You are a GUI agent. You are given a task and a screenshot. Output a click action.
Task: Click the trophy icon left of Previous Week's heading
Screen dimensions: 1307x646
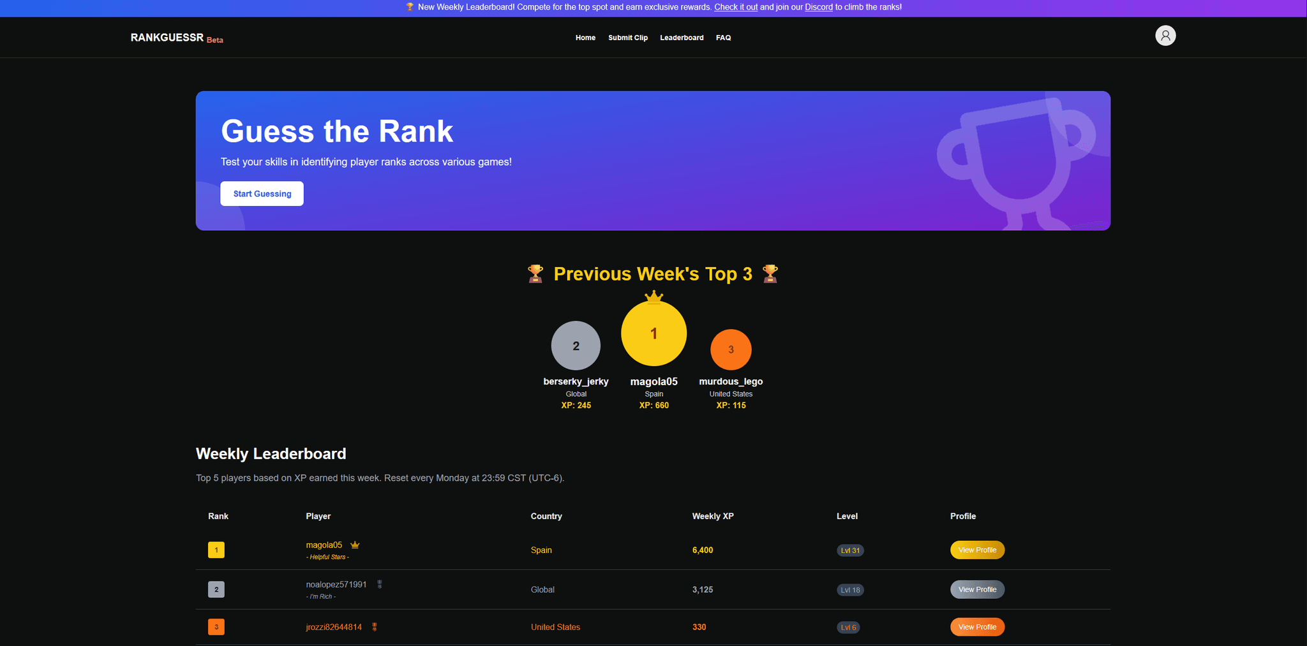[x=535, y=274]
